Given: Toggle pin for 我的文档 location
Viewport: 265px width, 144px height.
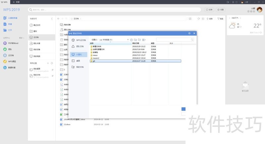Looking at the screenshot, I should point(53,76).
